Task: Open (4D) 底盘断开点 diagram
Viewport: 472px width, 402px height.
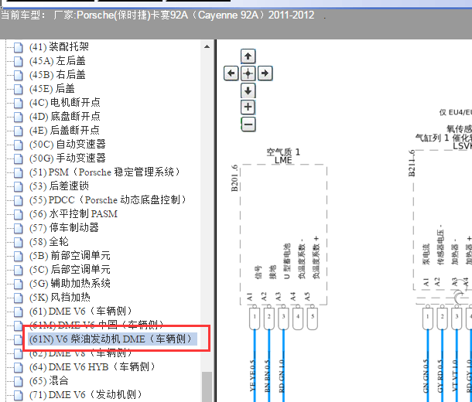Action: coord(64,117)
